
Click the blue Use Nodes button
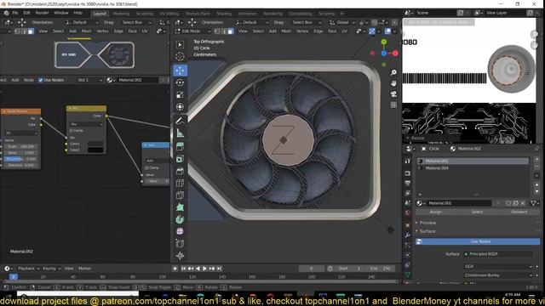pos(478,241)
